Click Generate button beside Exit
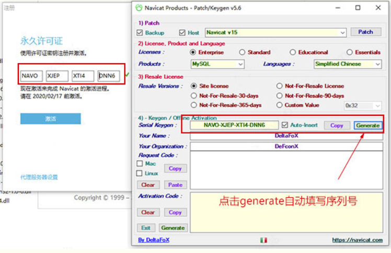The width and height of the screenshot is (391, 253). tap(173, 228)
